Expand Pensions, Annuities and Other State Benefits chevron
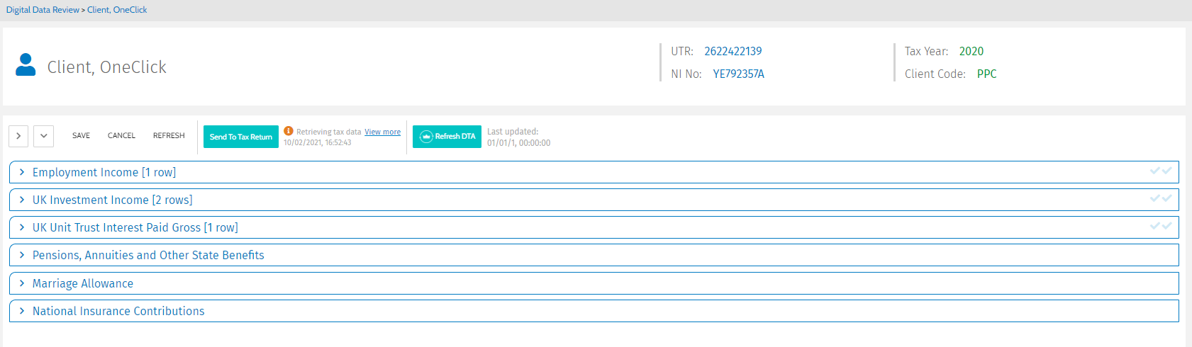 point(22,255)
